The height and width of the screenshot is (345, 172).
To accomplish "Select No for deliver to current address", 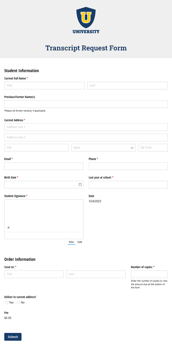I will [x=18, y=303].
